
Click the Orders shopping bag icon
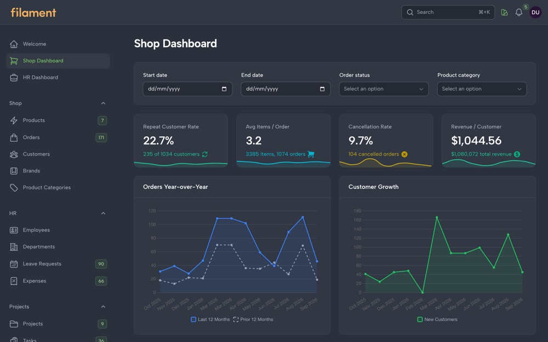pyautogui.click(x=14, y=137)
